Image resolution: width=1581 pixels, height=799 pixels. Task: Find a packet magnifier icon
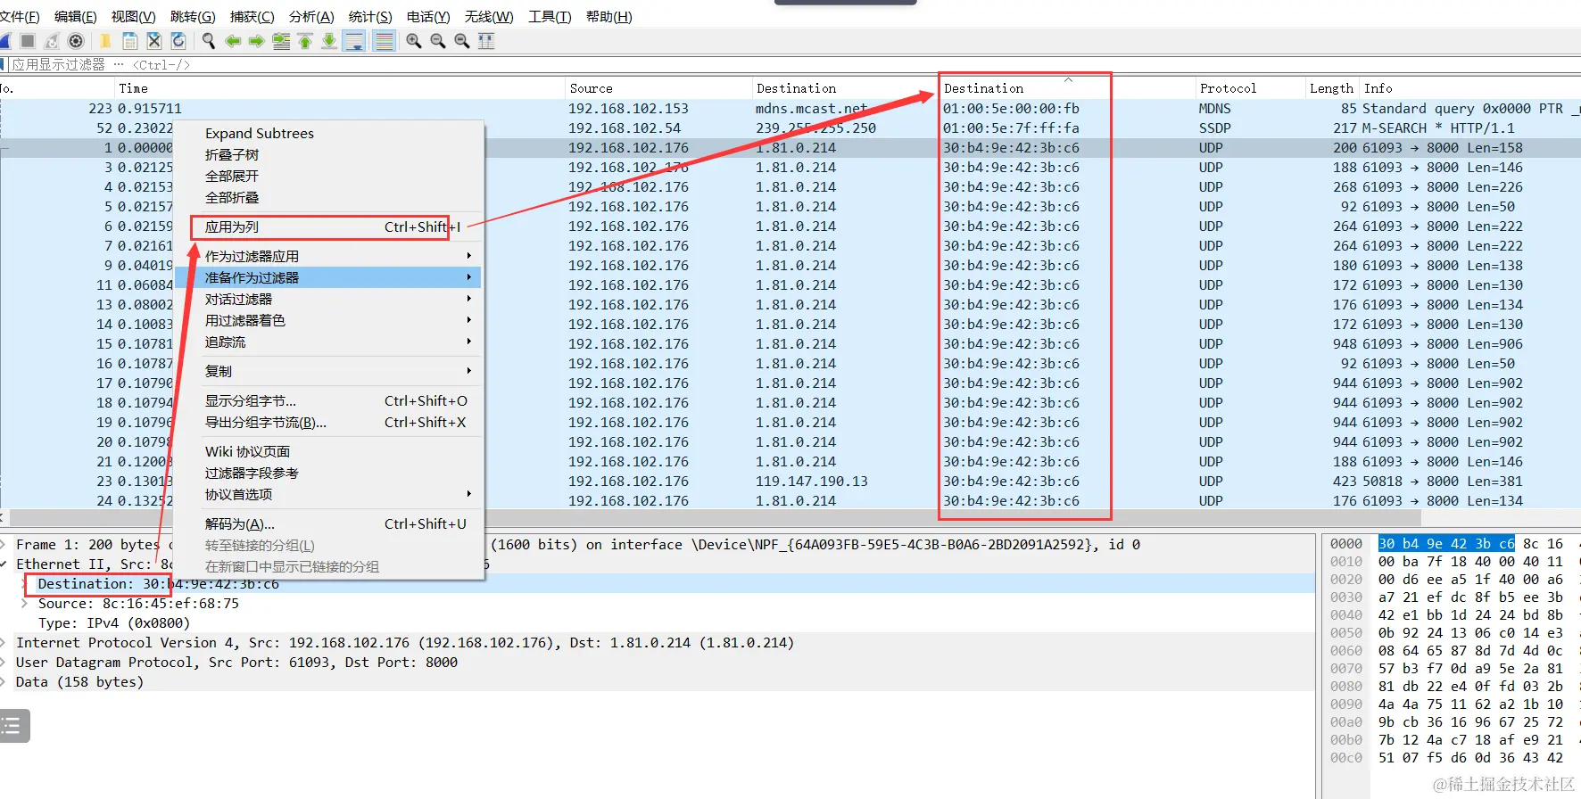pos(209,41)
